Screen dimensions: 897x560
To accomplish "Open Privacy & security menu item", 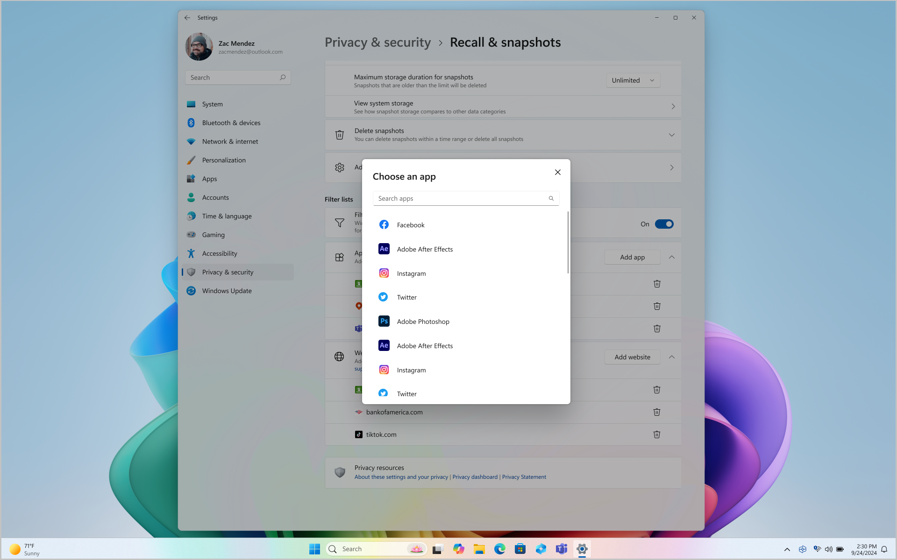I will pos(228,272).
